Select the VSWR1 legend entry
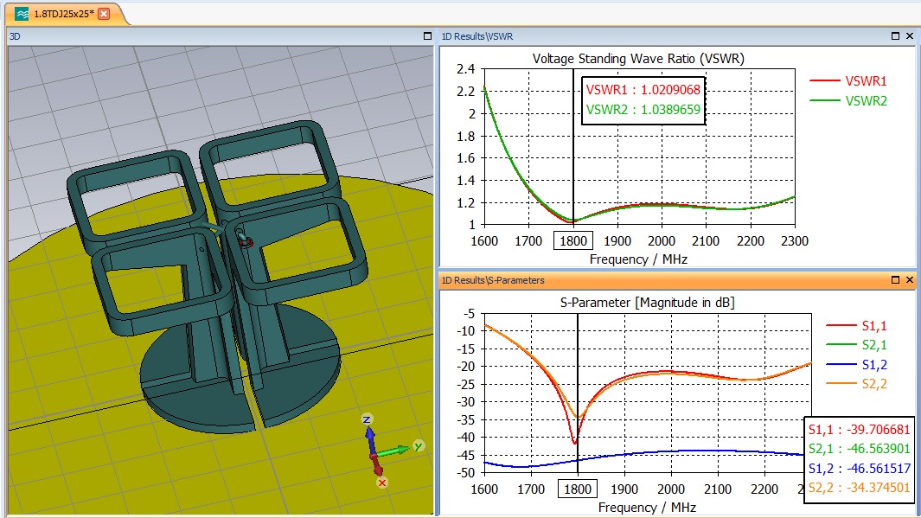The image size is (921, 518). [866, 80]
